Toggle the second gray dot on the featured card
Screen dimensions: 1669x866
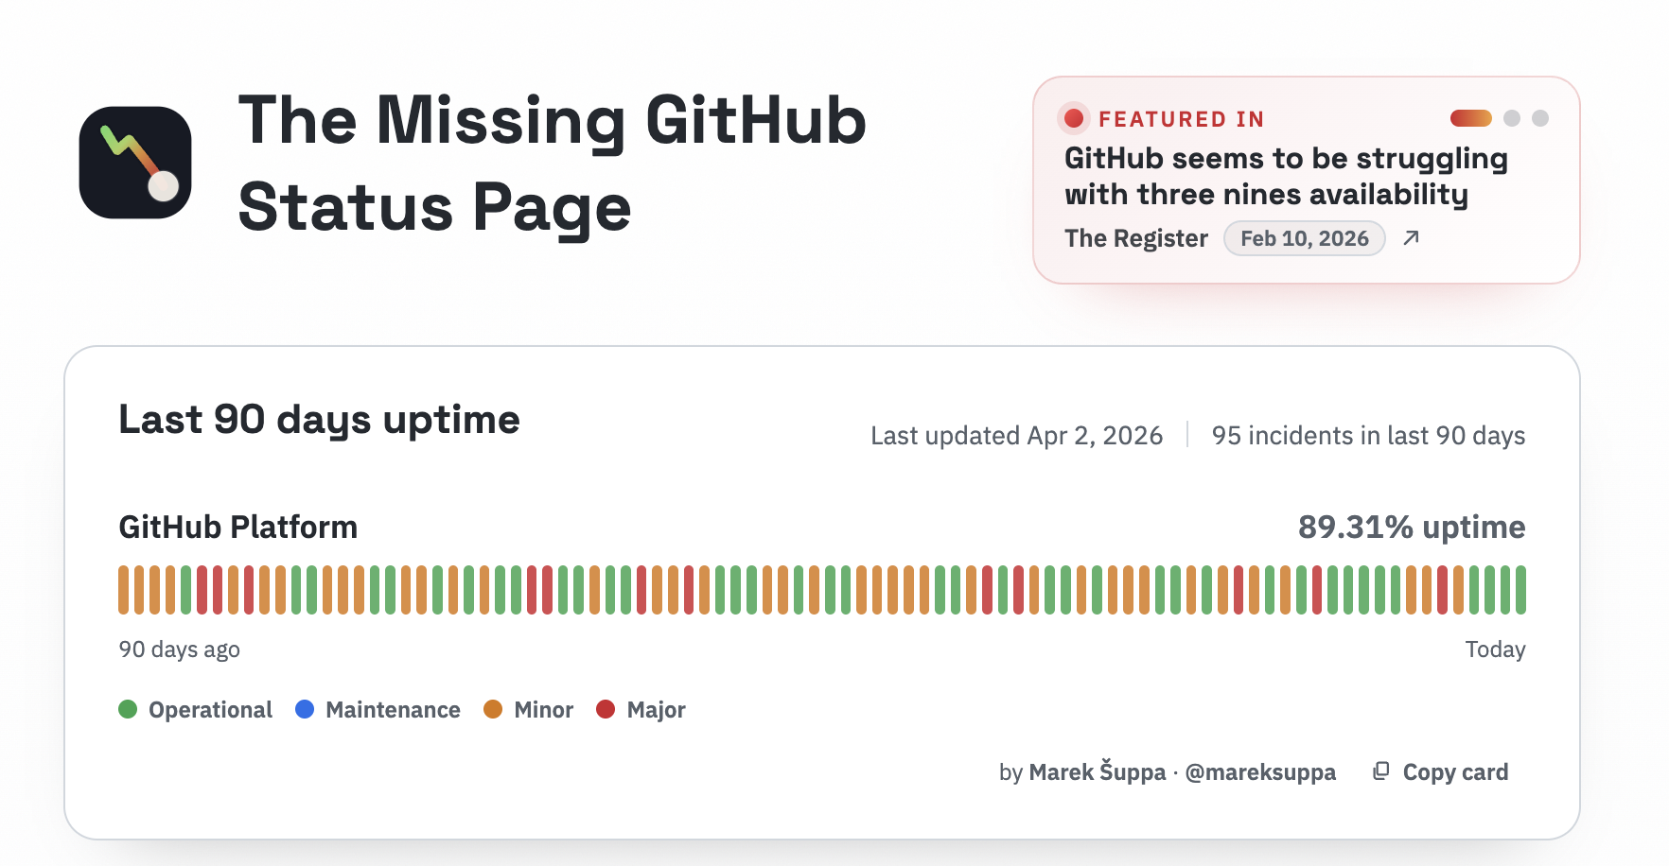coord(1539,118)
